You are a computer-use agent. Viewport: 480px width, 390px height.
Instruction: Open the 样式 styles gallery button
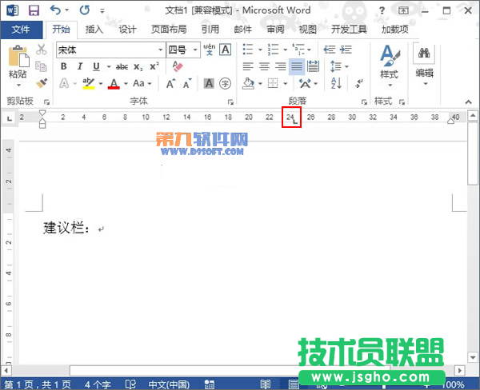pos(390,66)
